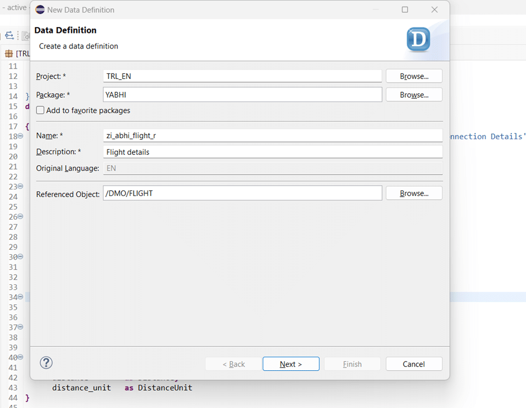
Task: Click the Eclipse icon in dialog title bar
Action: click(40, 10)
